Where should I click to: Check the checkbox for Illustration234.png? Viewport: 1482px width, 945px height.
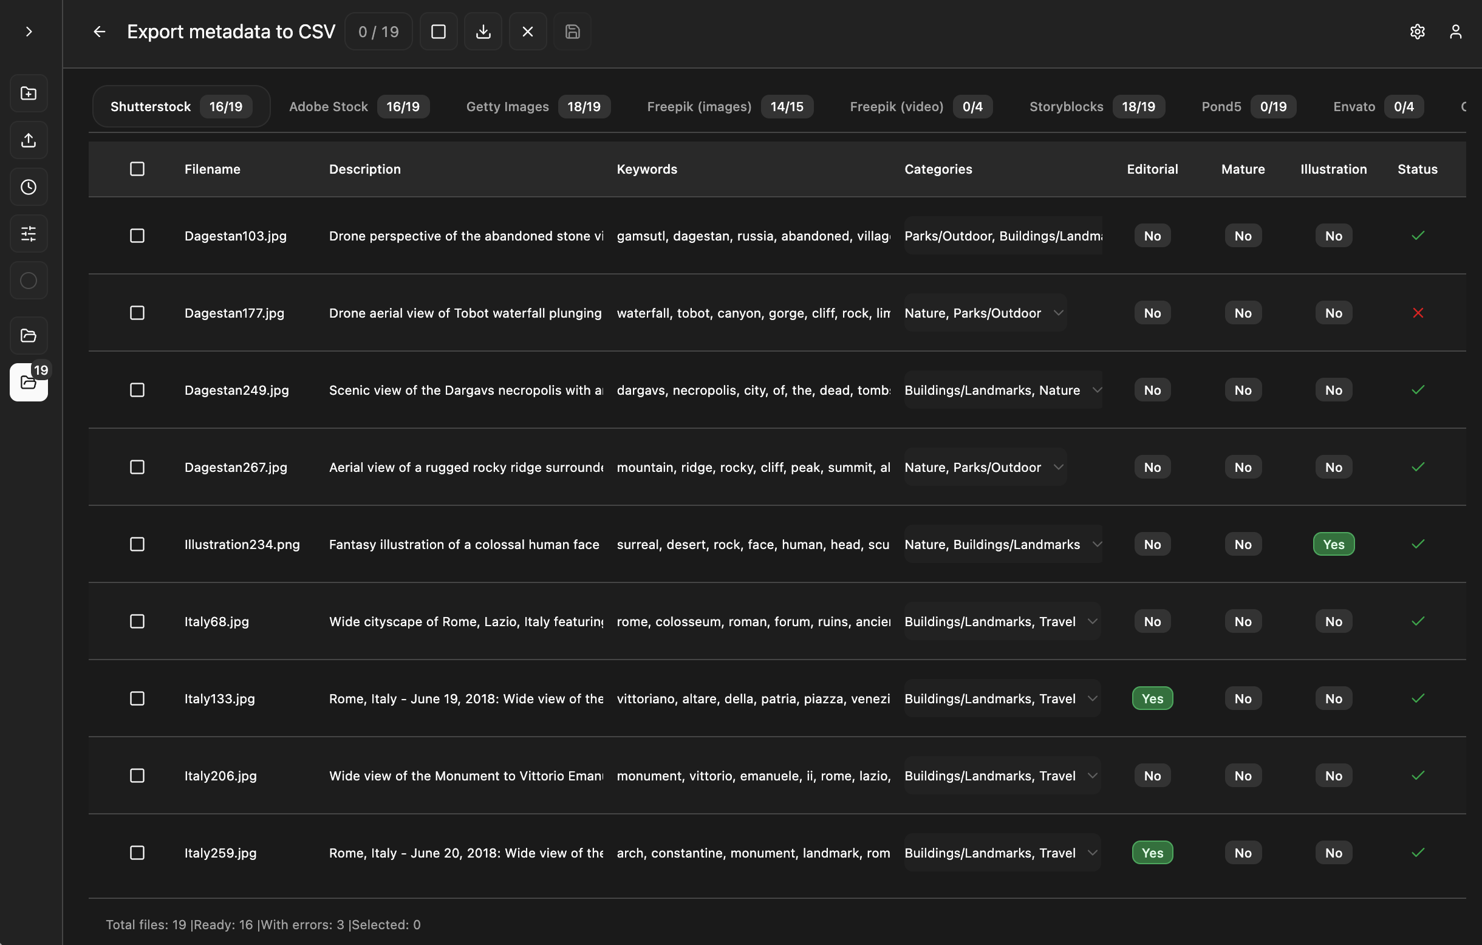point(137,544)
